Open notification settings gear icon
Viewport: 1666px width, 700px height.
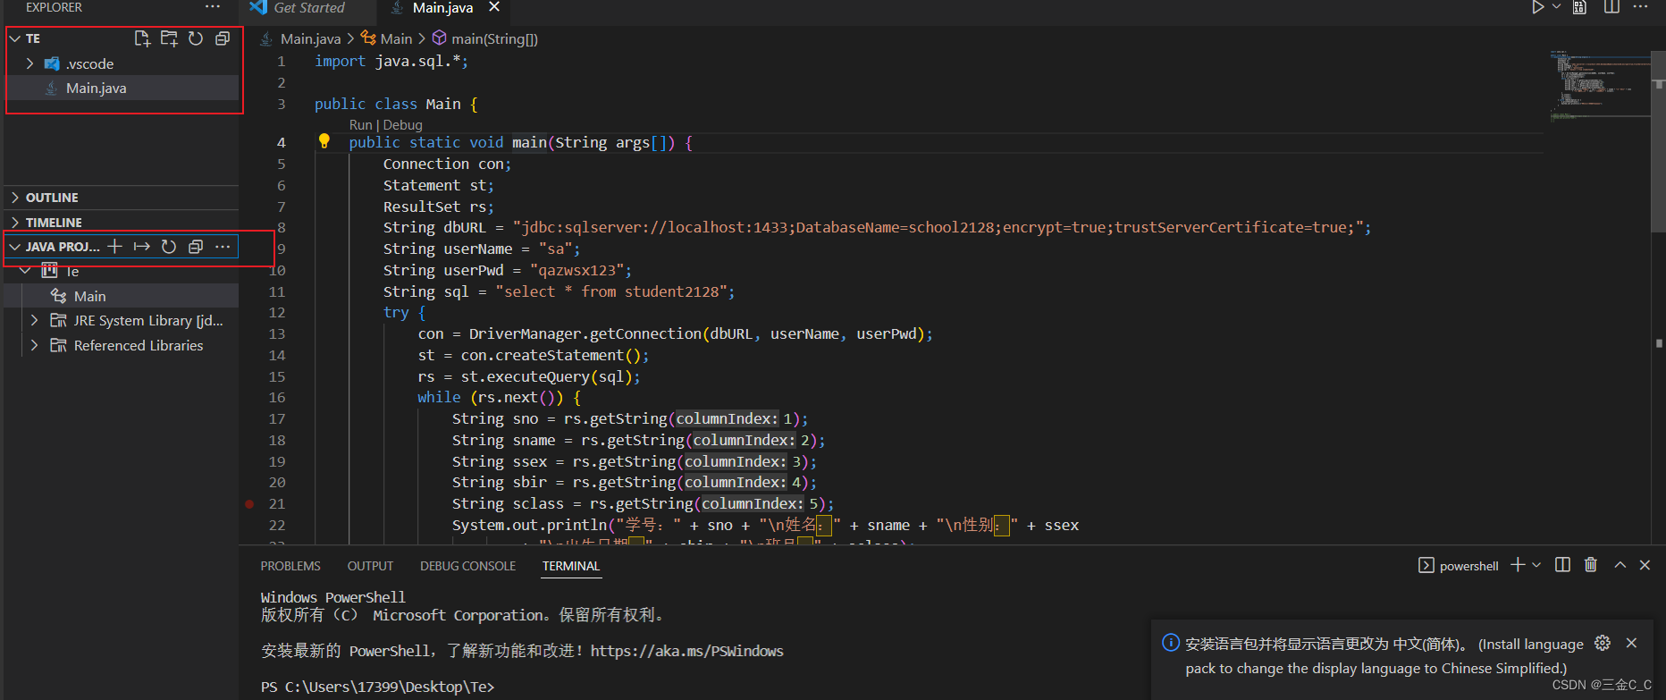coord(1603,643)
